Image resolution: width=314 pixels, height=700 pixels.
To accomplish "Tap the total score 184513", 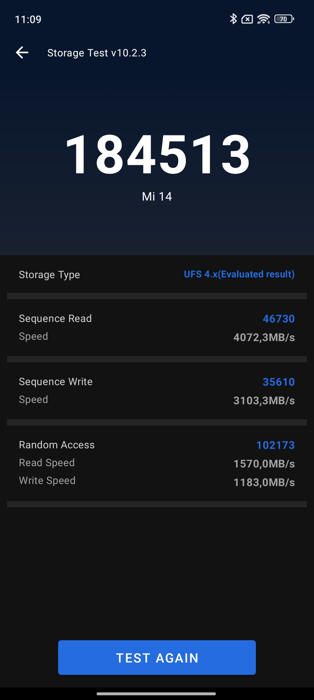I will (x=157, y=154).
